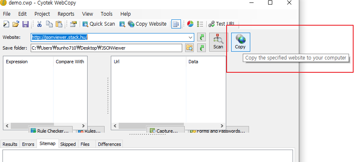
Task: Switch to the Results tab
Action: [x=10, y=144]
